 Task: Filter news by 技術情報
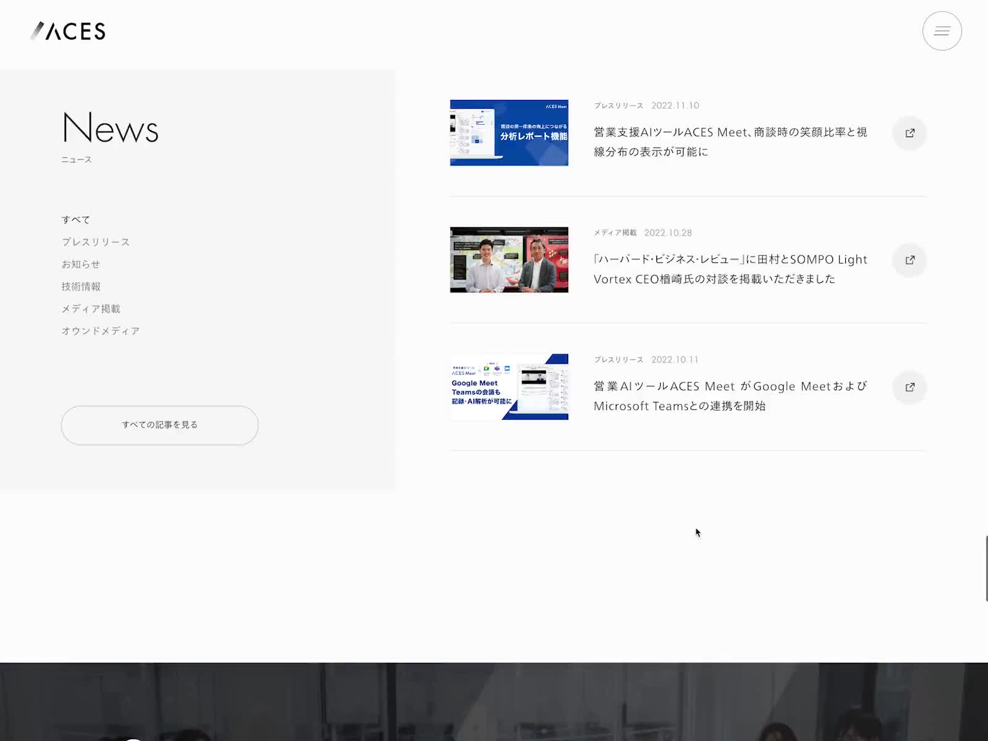point(81,287)
